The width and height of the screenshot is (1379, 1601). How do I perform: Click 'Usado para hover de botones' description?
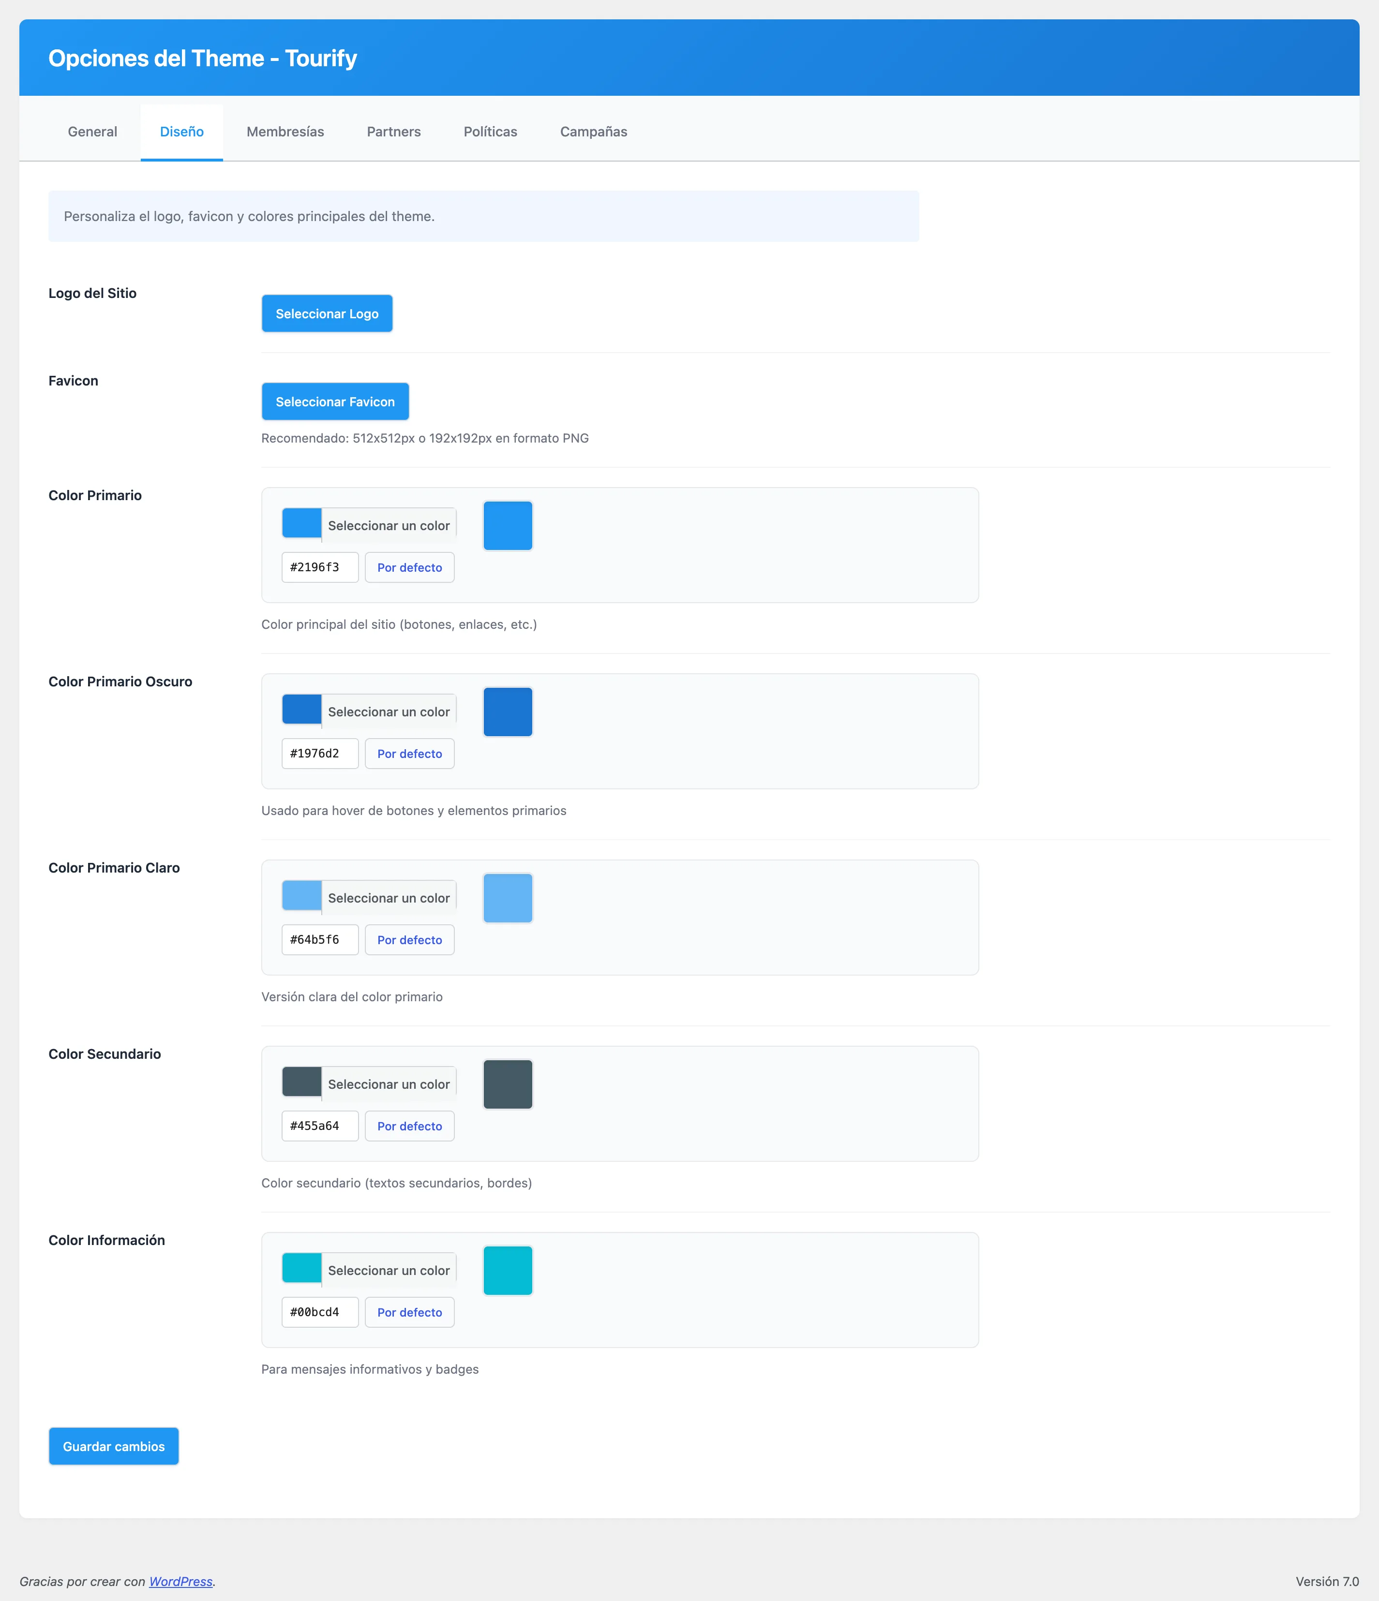tap(414, 811)
